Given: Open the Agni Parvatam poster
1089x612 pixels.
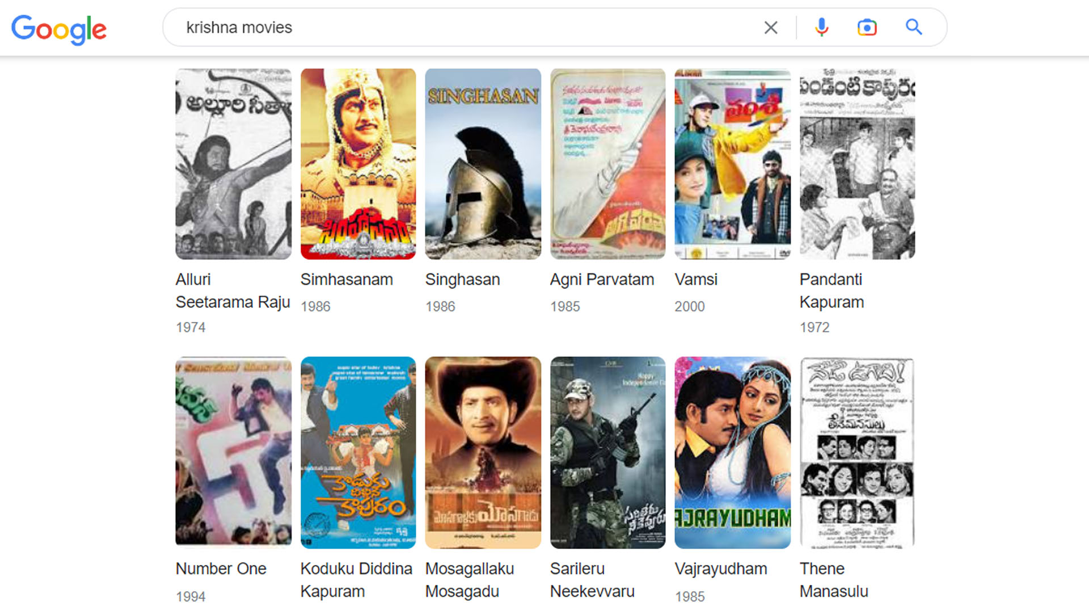Looking at the screenshot, I should (607, 164).
